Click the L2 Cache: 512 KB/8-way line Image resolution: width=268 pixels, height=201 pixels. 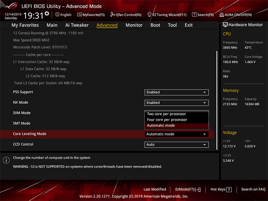pos(45,76)
